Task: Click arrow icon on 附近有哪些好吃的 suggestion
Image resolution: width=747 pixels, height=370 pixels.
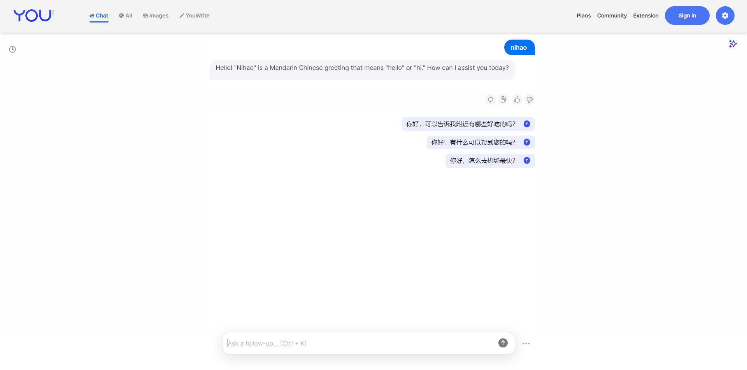Action: coord(527,124)
